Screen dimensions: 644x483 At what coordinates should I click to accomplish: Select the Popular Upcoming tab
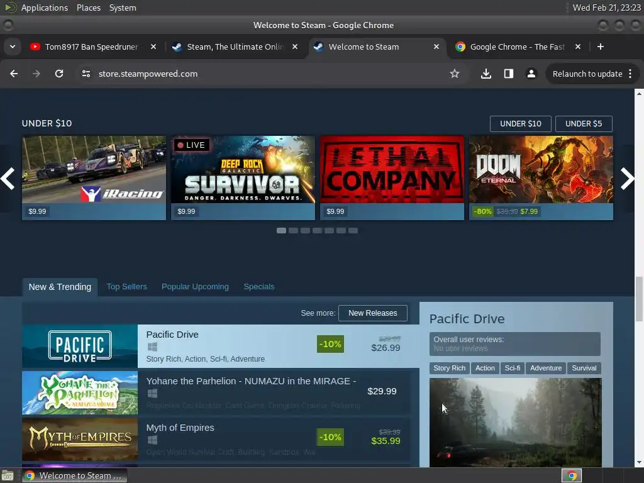point(195,287)
